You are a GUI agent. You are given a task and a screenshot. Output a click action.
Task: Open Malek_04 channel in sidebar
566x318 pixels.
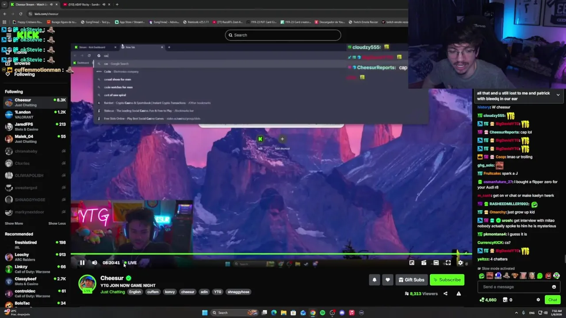(35, 139)
